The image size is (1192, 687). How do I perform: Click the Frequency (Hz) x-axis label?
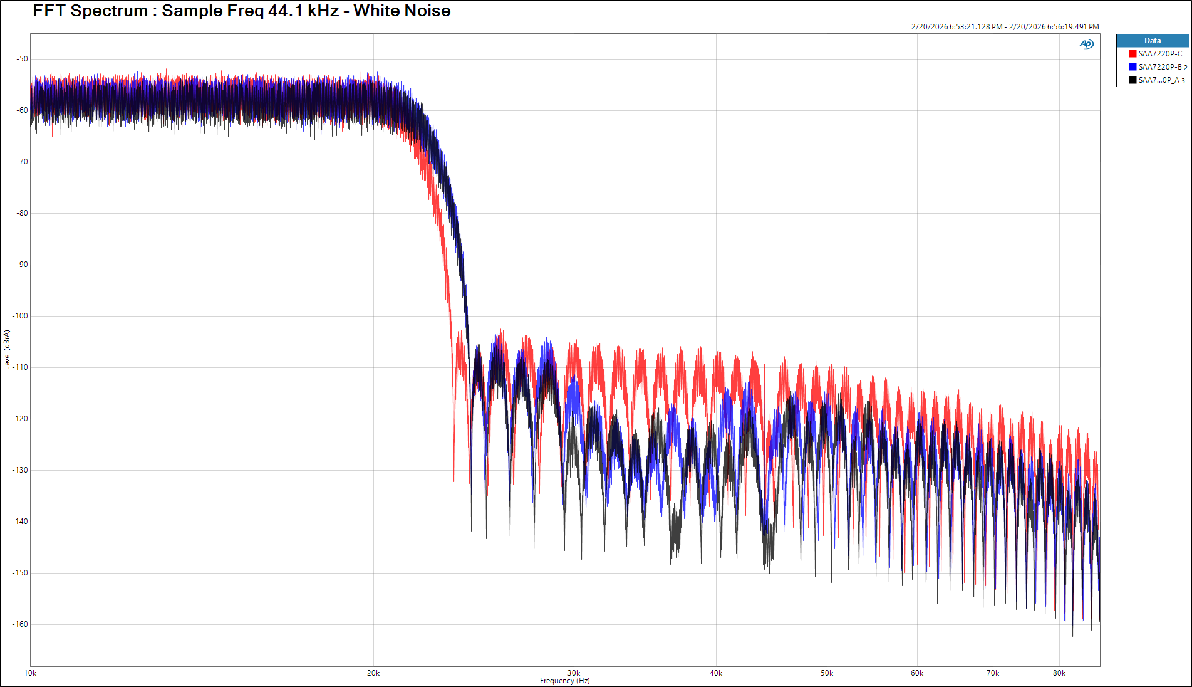(x=564, y=681)
